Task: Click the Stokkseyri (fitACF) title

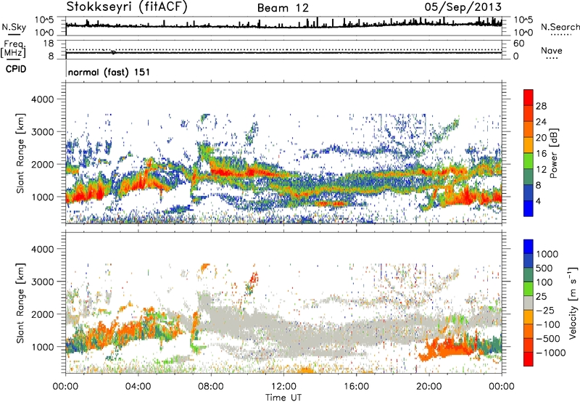Action: click(x=127, y=7)
